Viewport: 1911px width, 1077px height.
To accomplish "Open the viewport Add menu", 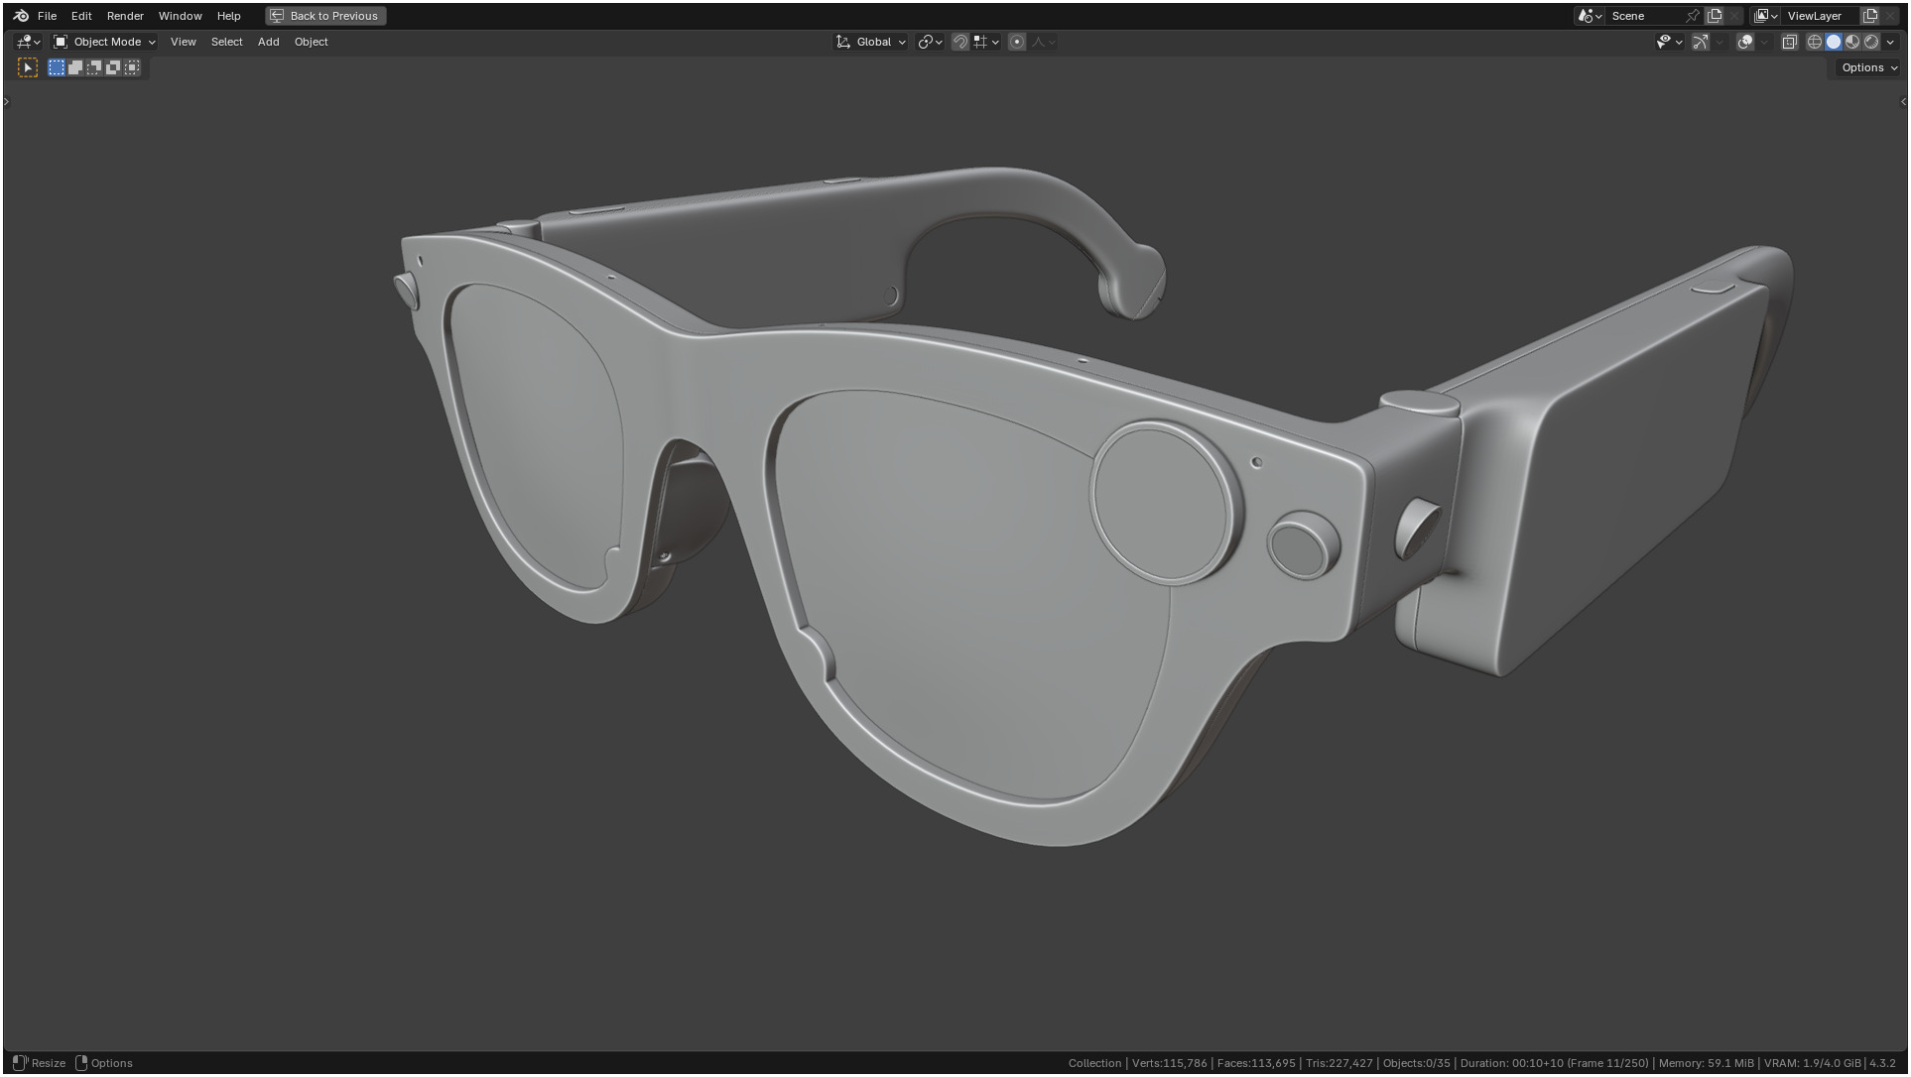I will click(268, 42).
